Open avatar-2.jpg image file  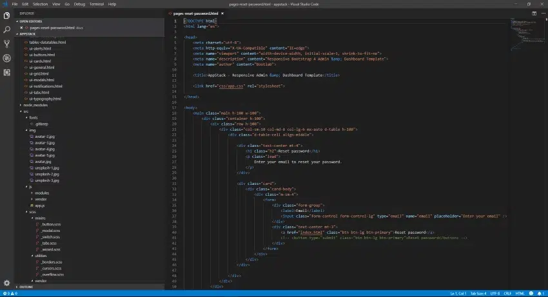pyautogui.click(x=44, y=137)
